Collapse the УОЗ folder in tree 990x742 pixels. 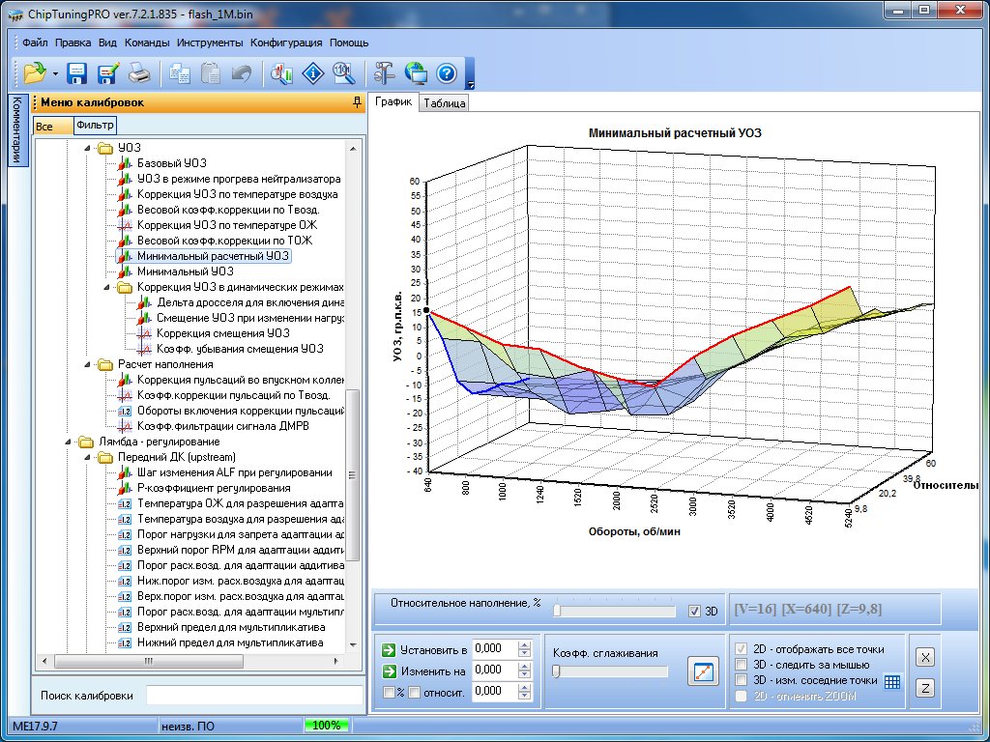pyautogui.click(x=86, y=148)
